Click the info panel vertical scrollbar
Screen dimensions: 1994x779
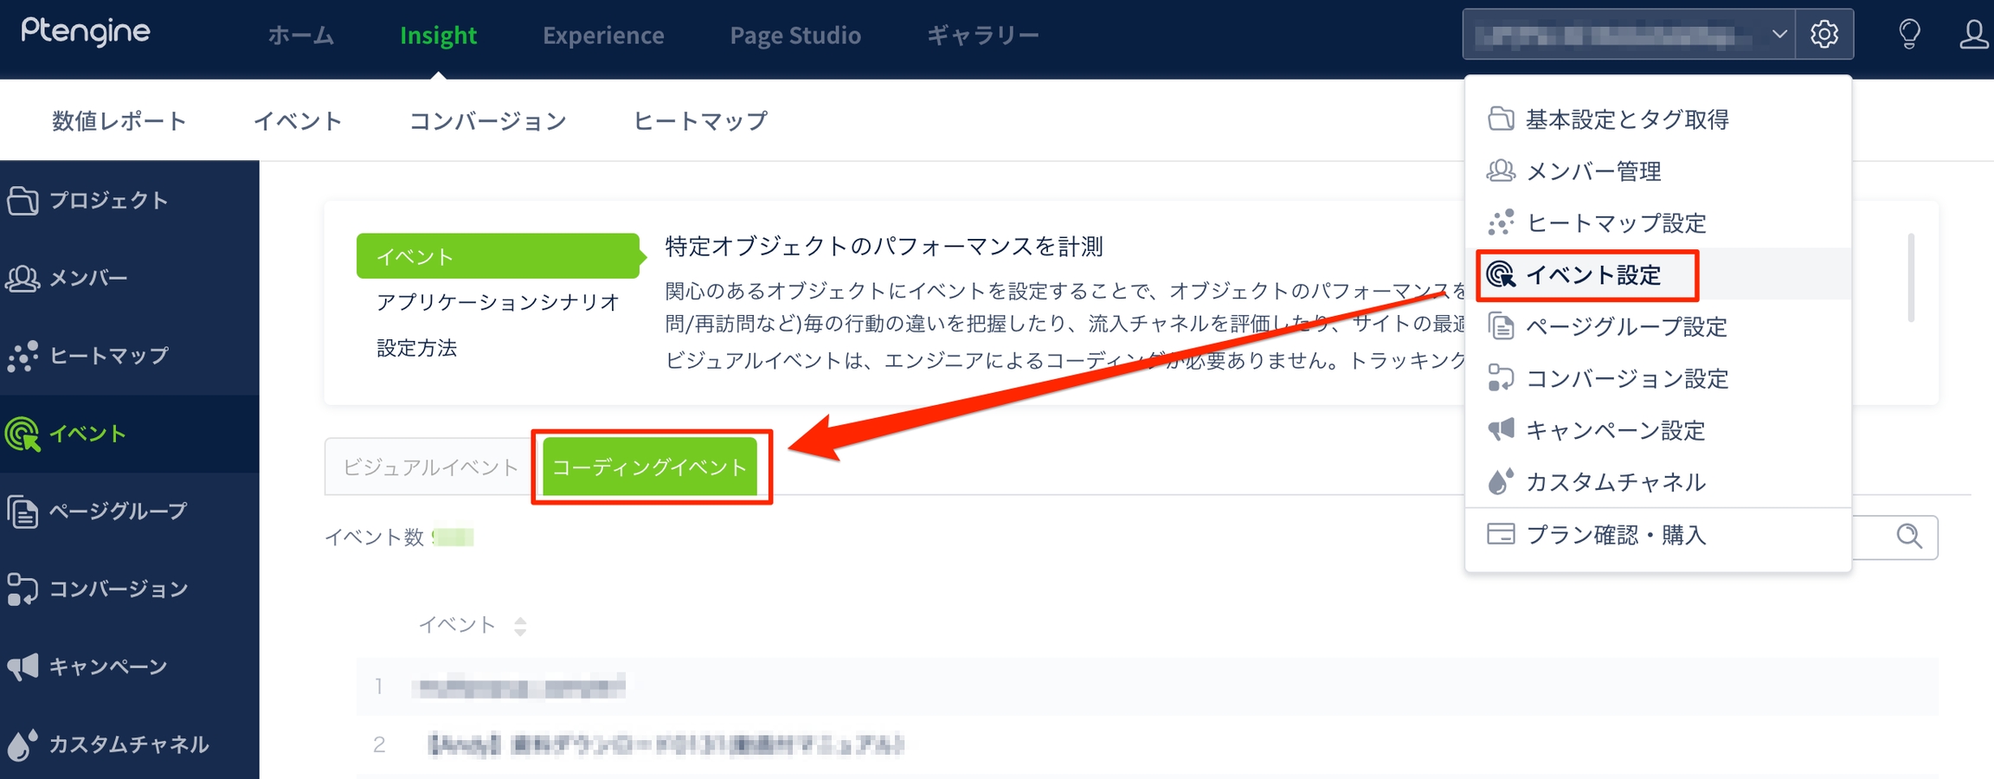pos(1910,277)
